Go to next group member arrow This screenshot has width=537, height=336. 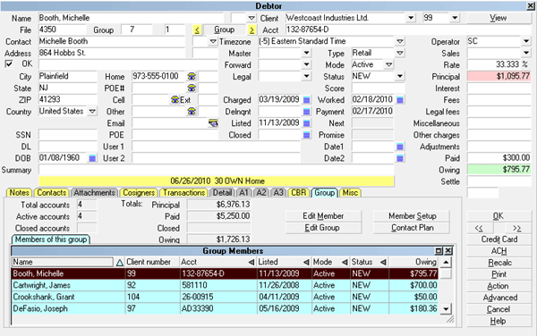[x=251, y=30]
